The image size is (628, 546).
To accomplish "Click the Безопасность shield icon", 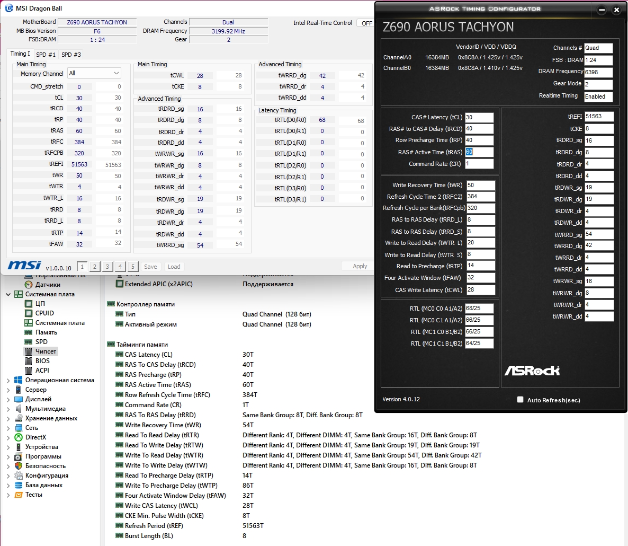I will click(19, 466).
